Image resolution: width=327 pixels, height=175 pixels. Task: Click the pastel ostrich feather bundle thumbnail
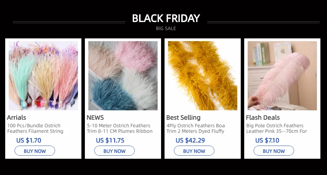pos(43,76)
